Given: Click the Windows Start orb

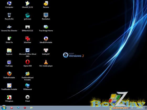Looking at the screenshot, I should click(x=4, y=108).
